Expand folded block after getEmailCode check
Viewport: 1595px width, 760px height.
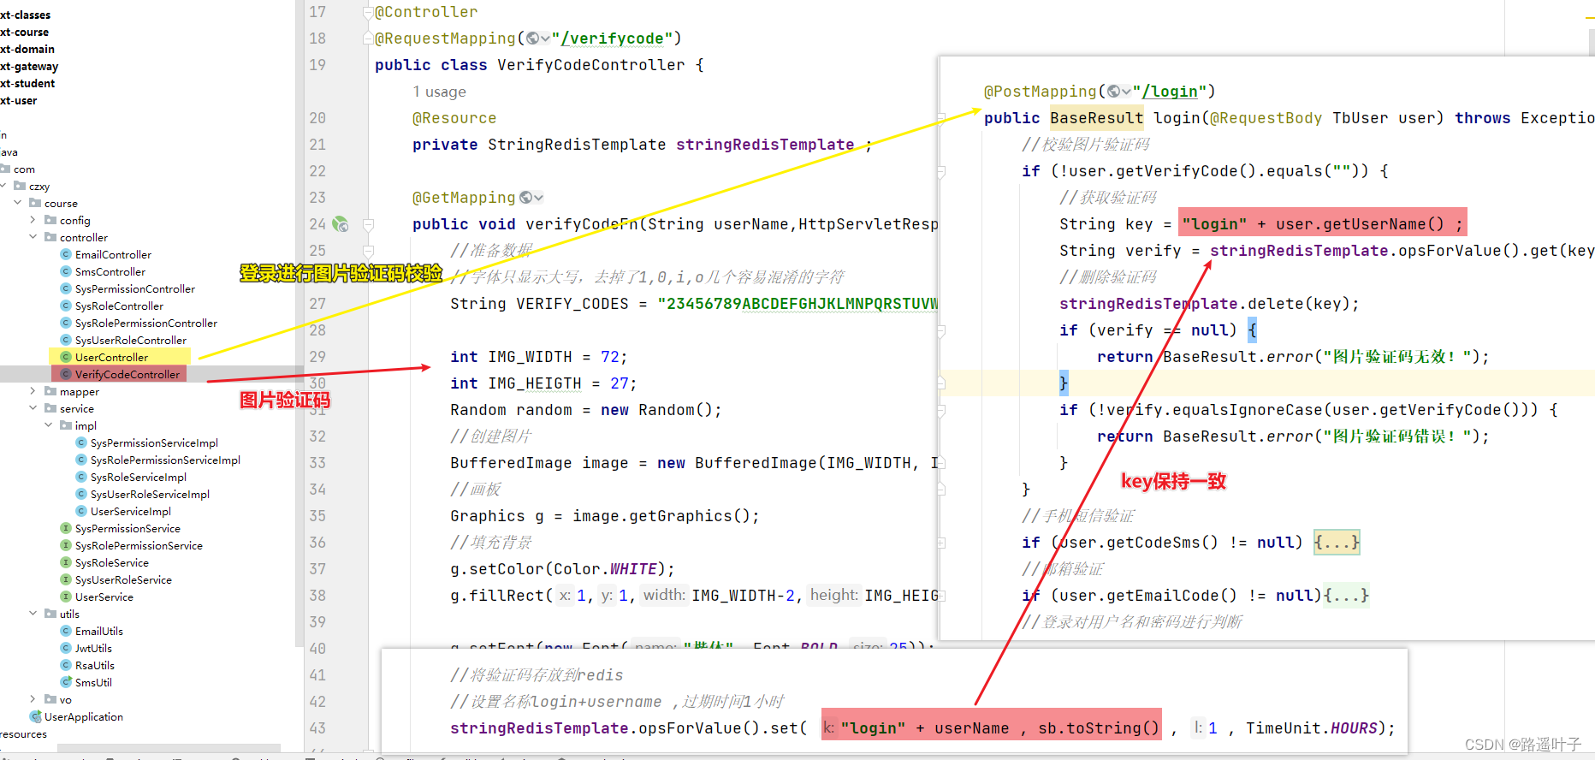pos(1346,596)
